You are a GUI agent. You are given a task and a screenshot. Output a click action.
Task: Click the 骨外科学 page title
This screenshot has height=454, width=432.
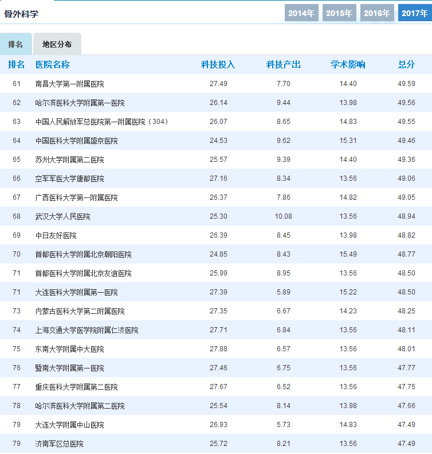point(21,14)
